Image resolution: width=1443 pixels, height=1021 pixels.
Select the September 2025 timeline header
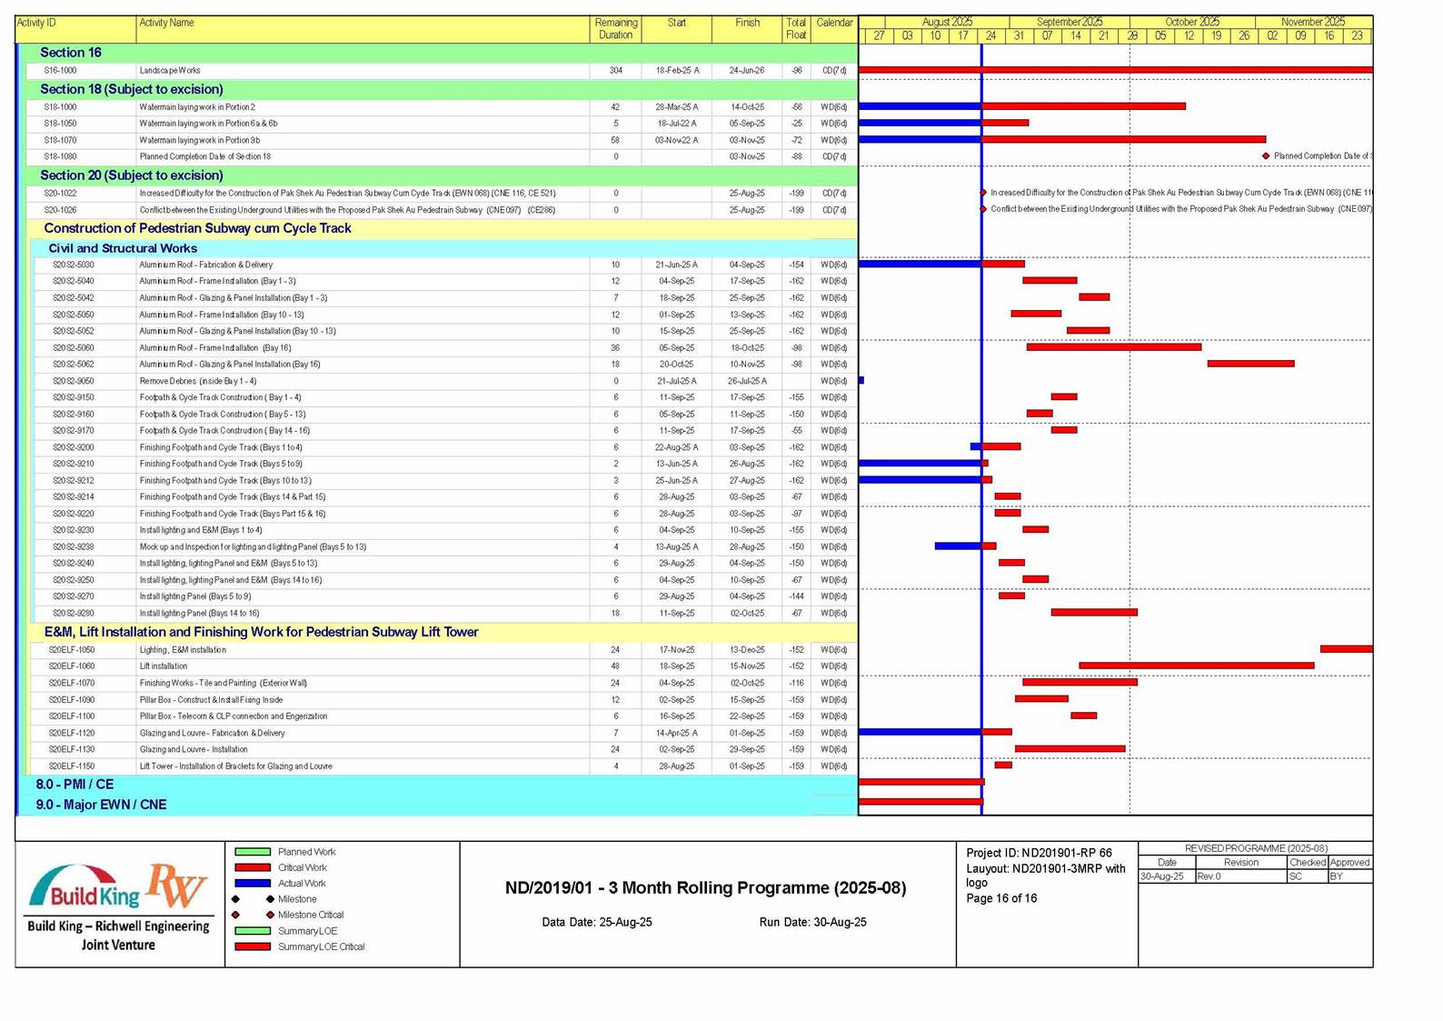1070,22
